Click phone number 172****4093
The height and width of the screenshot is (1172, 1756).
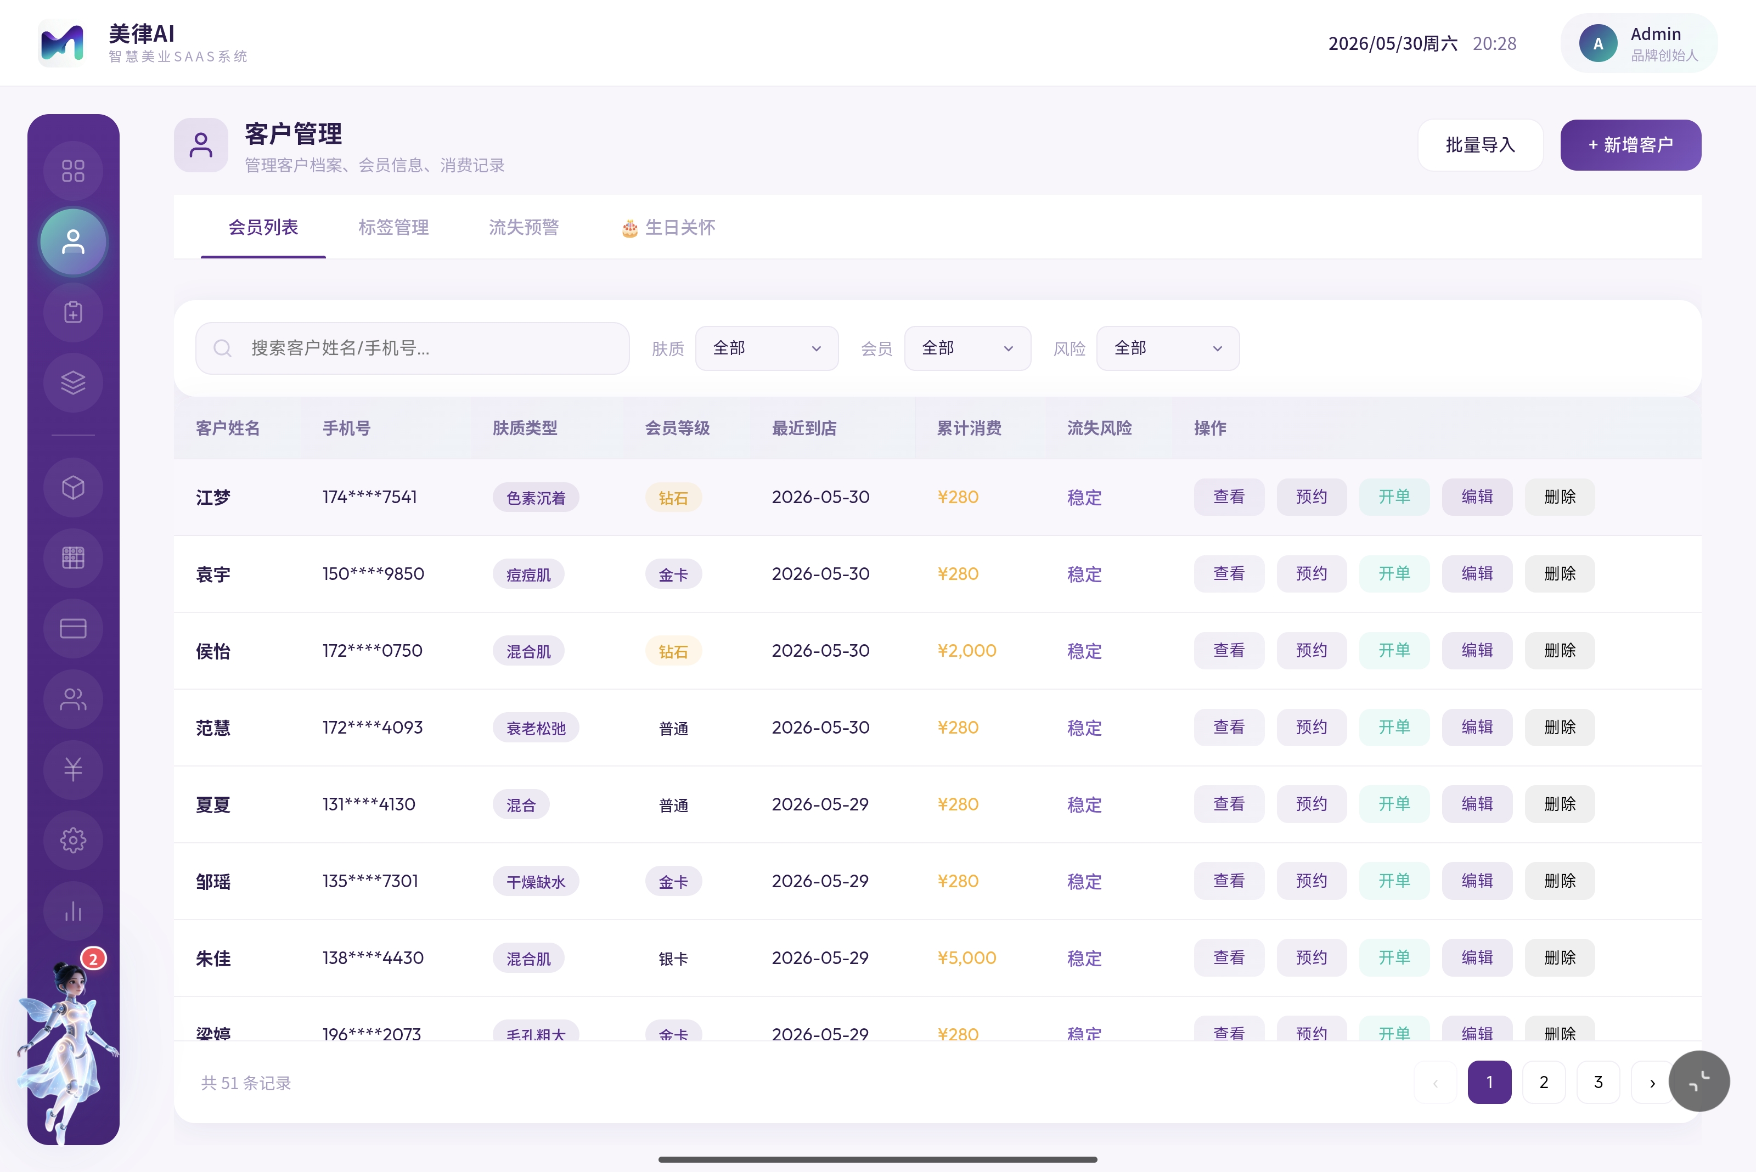tap(372, 727)
